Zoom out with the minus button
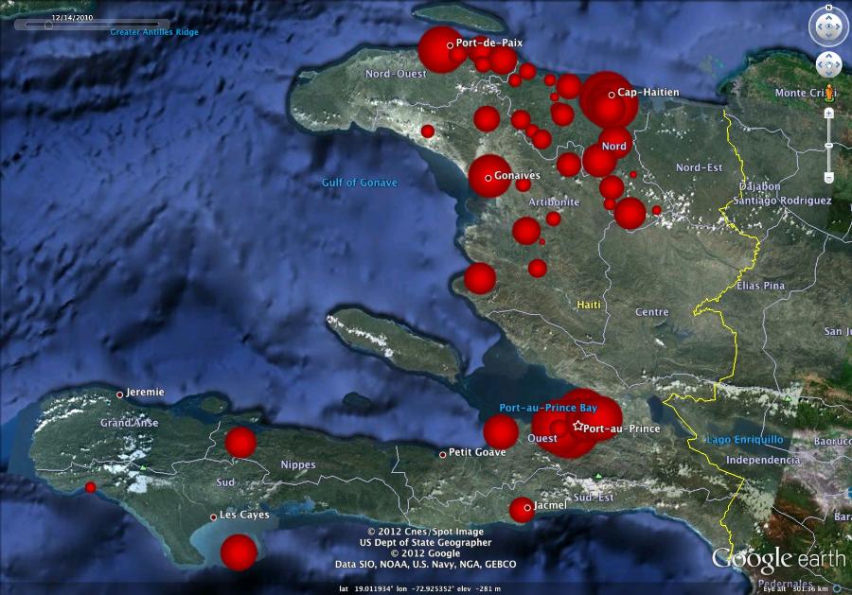The width and height of the screenshot is (852, 595). click(828, 178)
